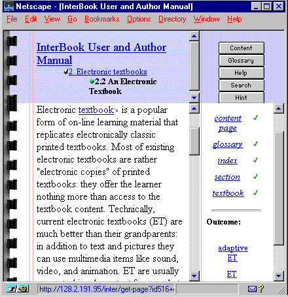Click the main text scrollbar thumb
This screenshot has height=297, width=288.
point(194,142)
